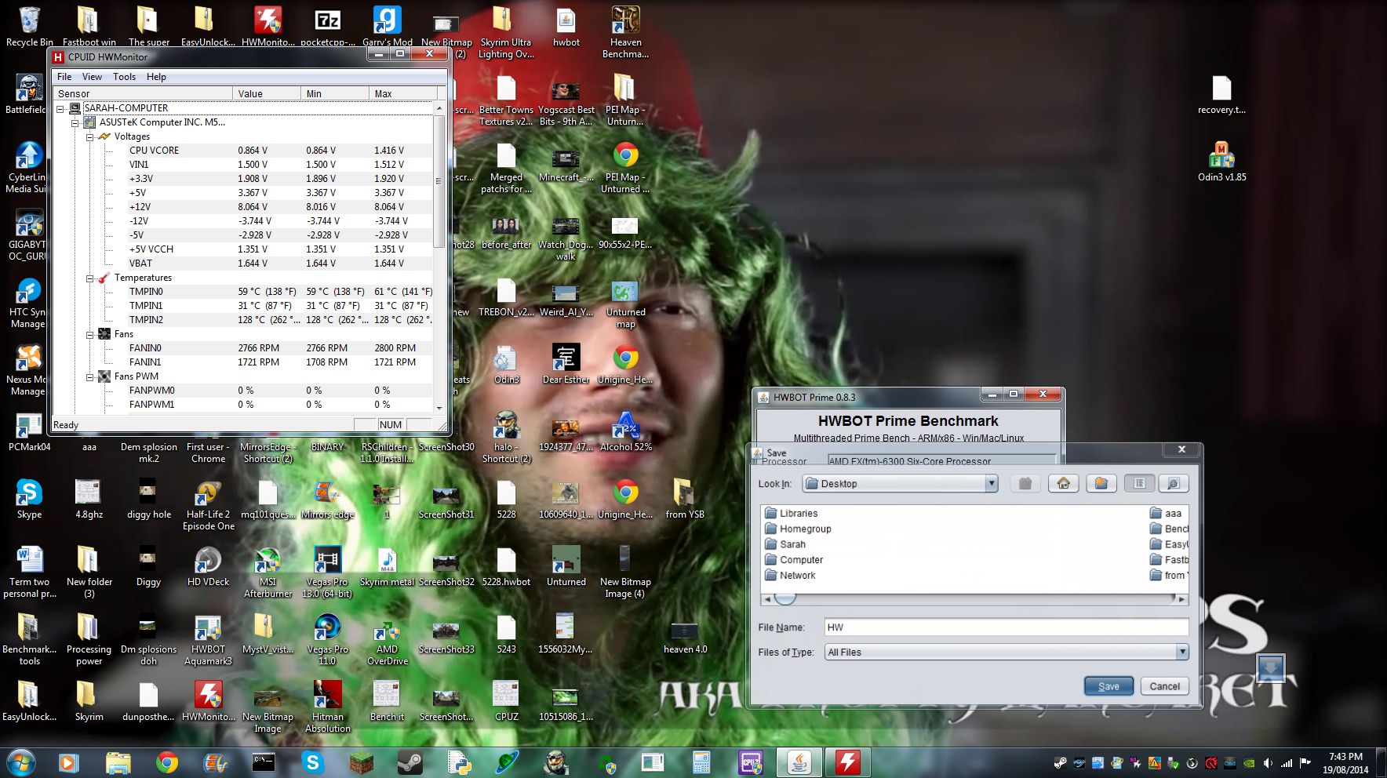Open the HWBOT Aquamark3 desktop shortcut

pos(208,639)
